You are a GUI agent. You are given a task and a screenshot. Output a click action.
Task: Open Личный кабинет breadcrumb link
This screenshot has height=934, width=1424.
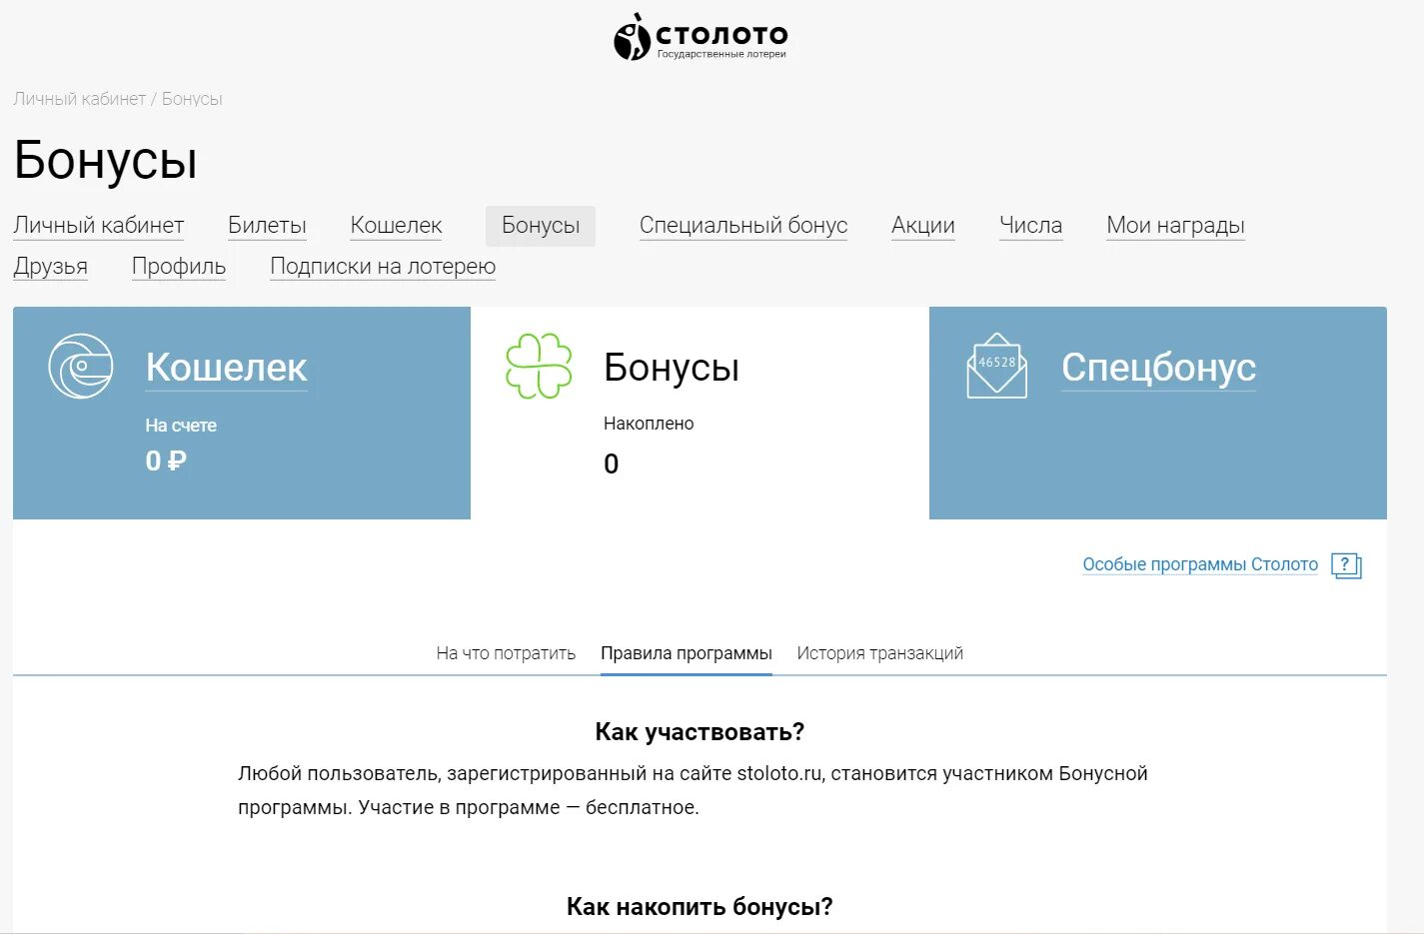pyautogui.click(x=79, y=99)
